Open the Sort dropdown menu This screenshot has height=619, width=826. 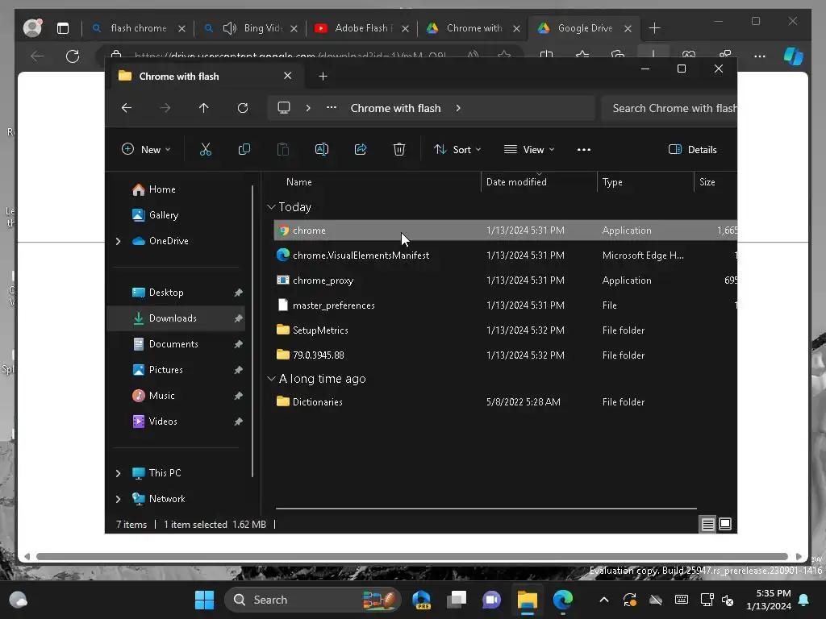pyautogui.click(x=457, y=149)
